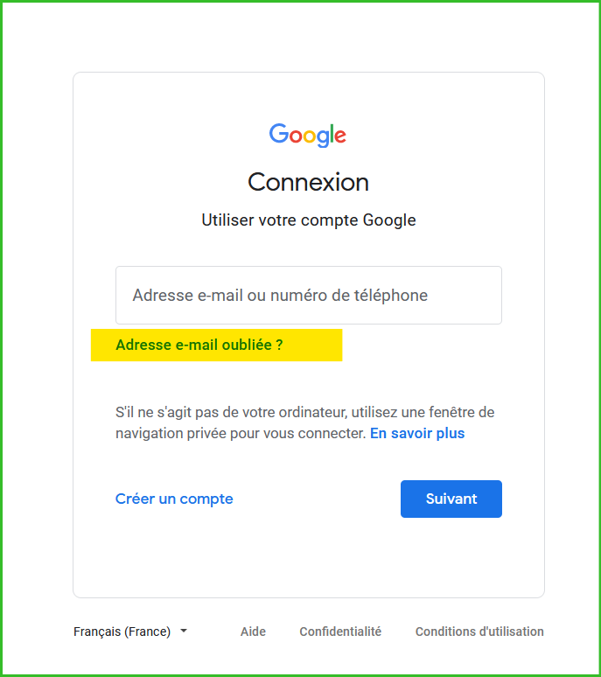Click the green letter l in the Google logo
The height and width of the screenshot is (677, 601).
pyautogui.click(x=331, y=134)
